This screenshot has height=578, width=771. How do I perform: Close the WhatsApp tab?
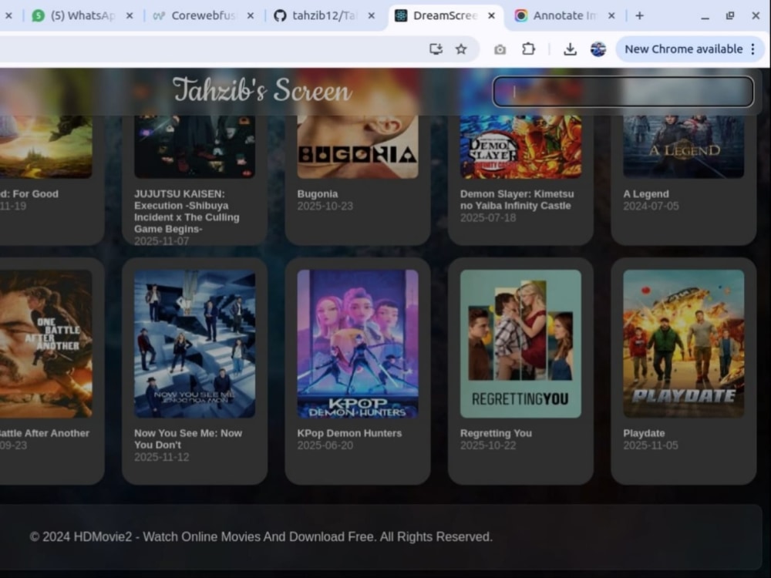pos(130,15)
